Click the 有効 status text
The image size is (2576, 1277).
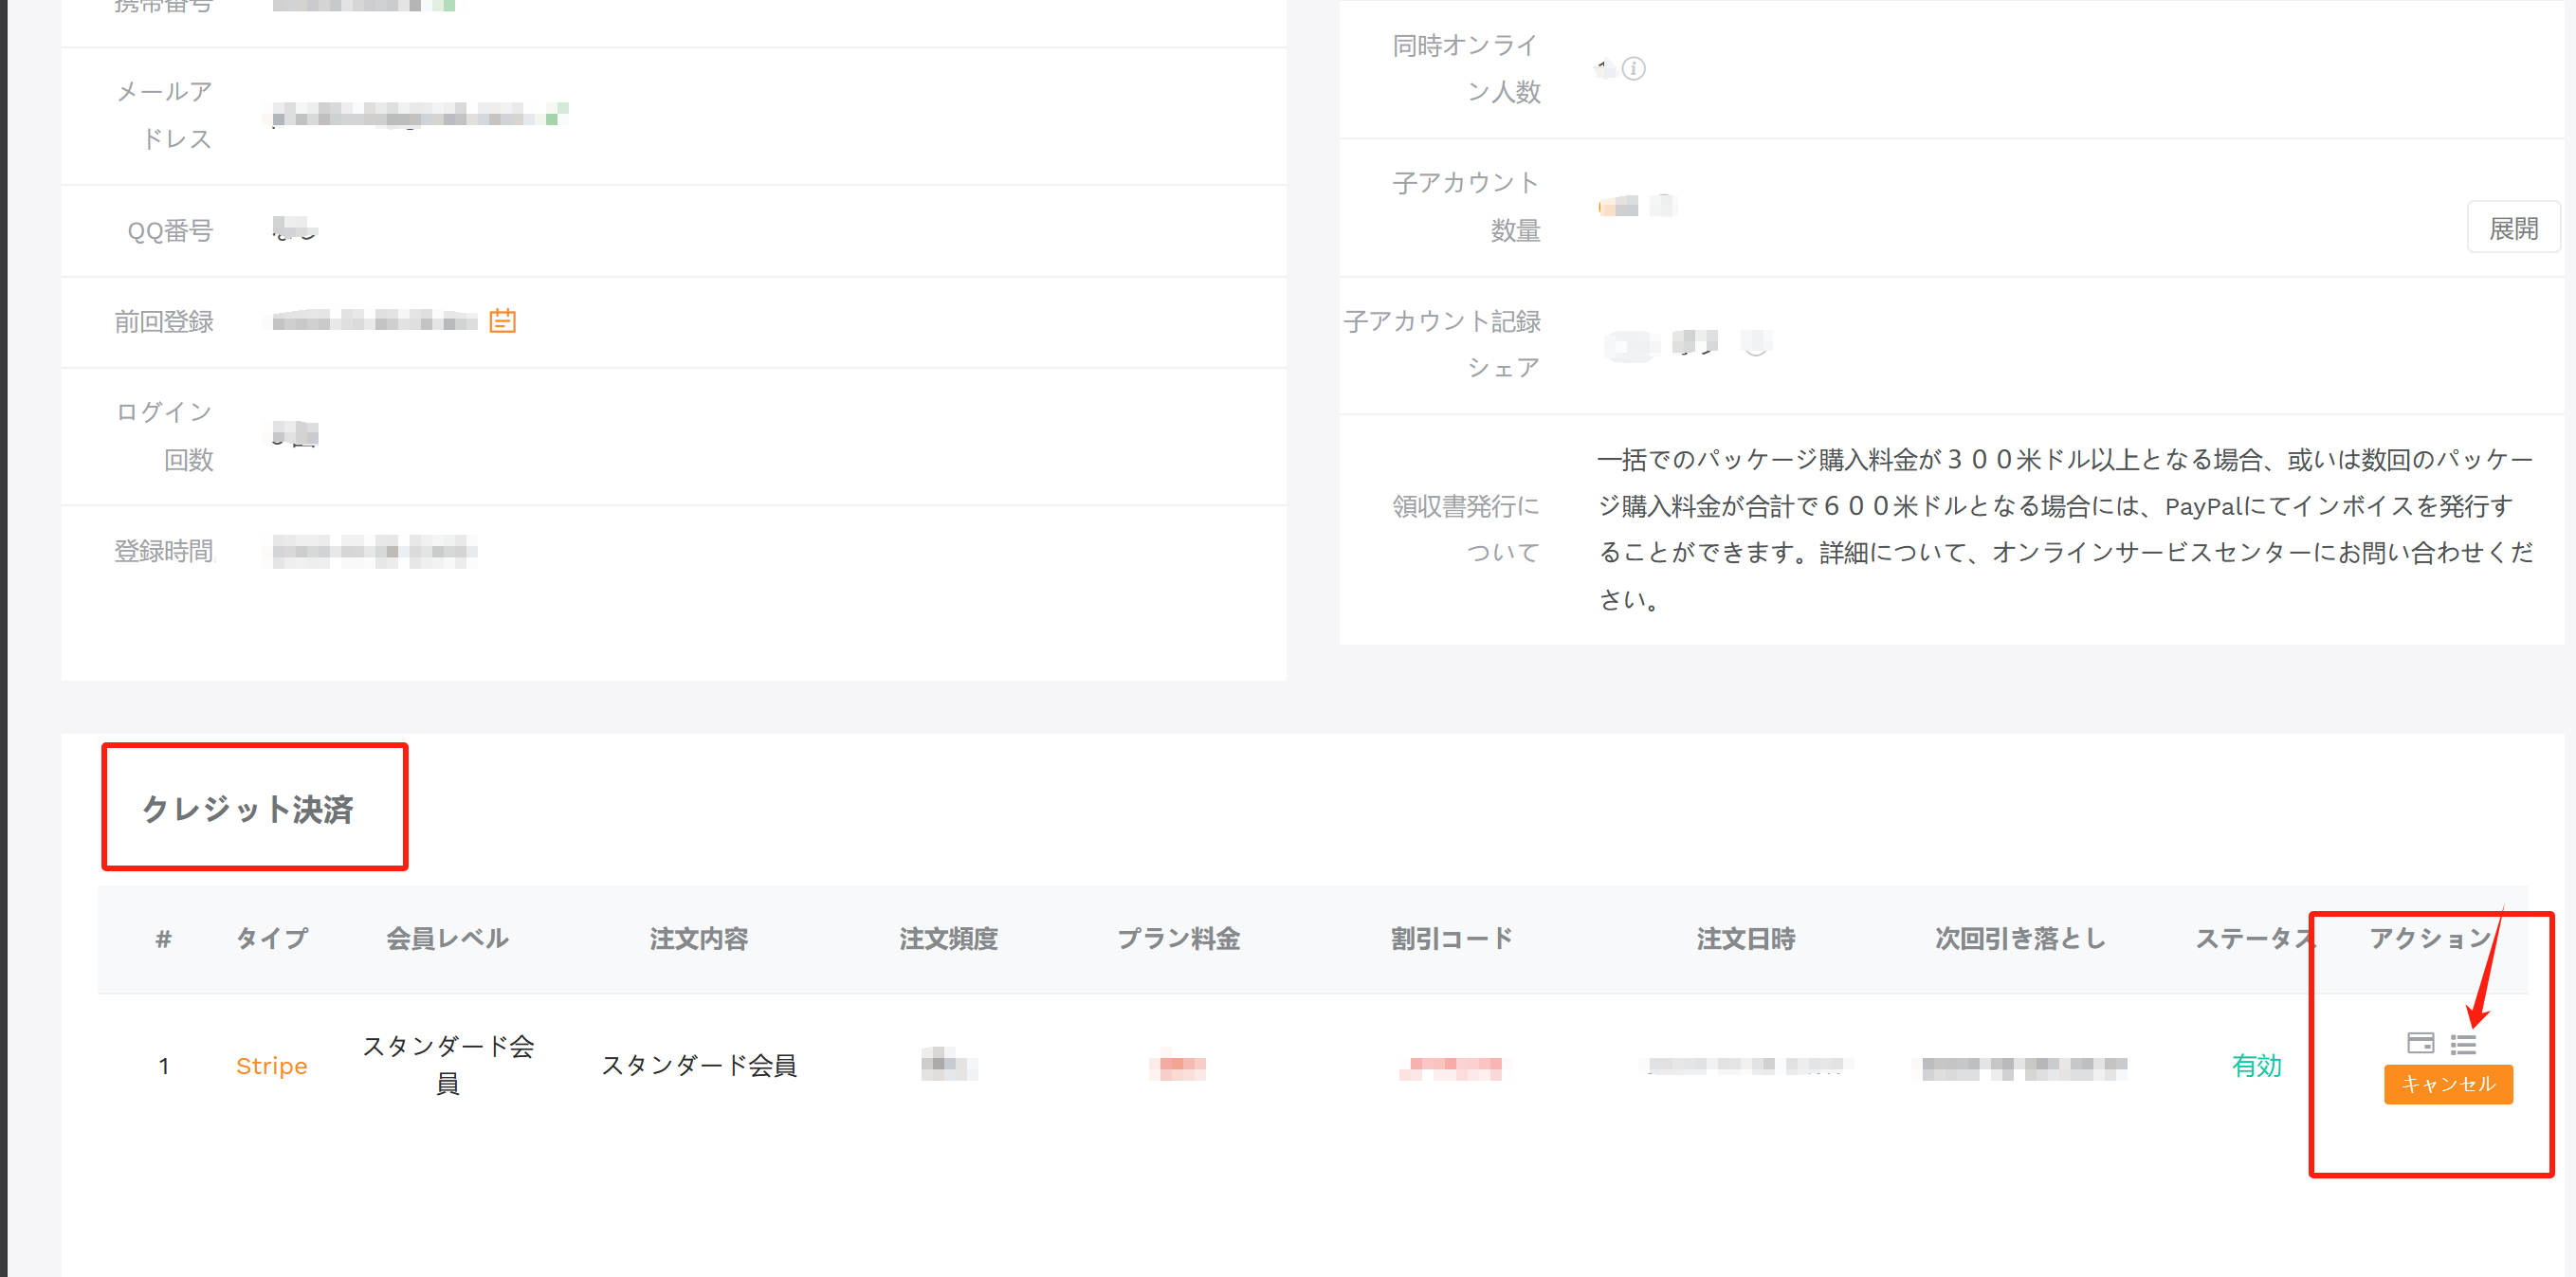pos(2257,1066)
